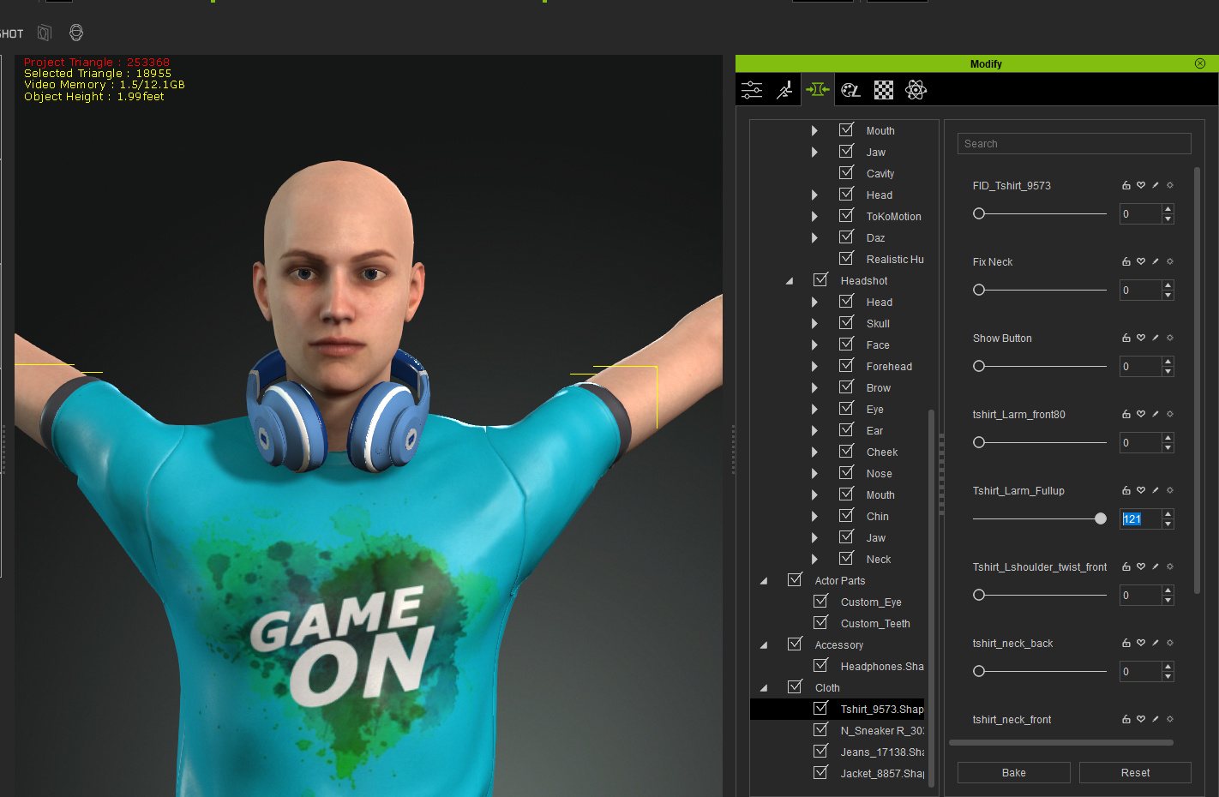Screen dimensions: 1219x797
Task: Toggle the Custom_Eye checkbox
Action: pos(820,601)
